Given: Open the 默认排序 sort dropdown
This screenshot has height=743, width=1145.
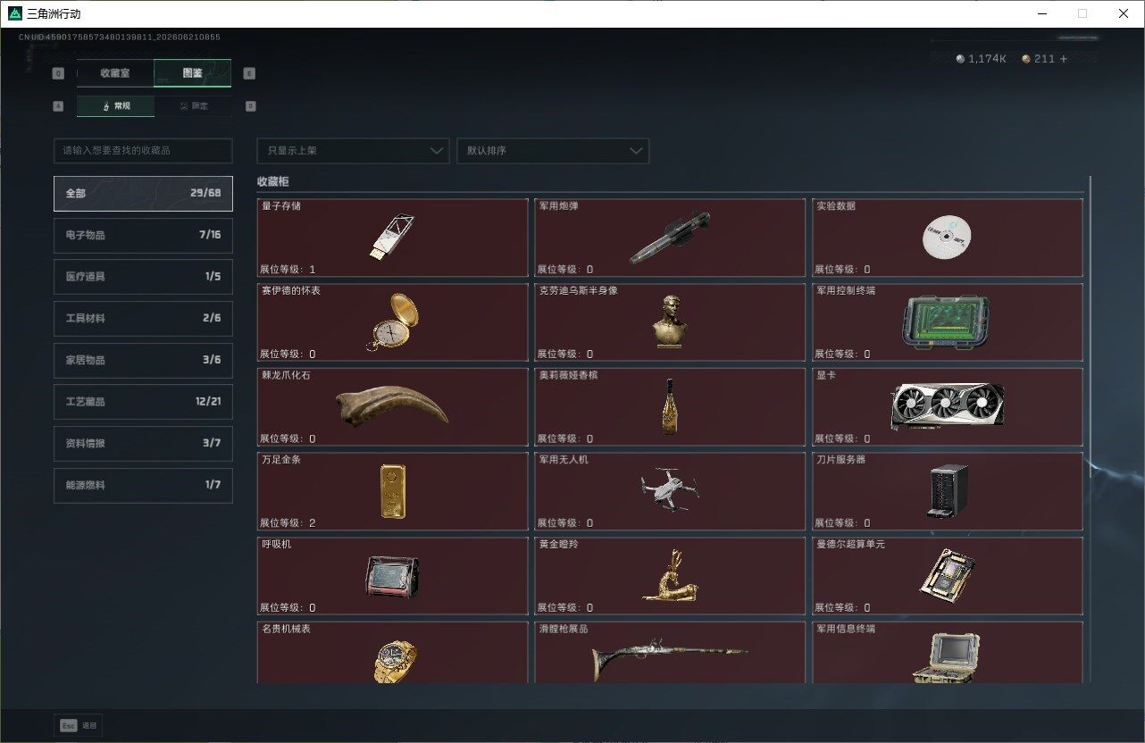Looking at the screenshot, I should click(553, 150).
